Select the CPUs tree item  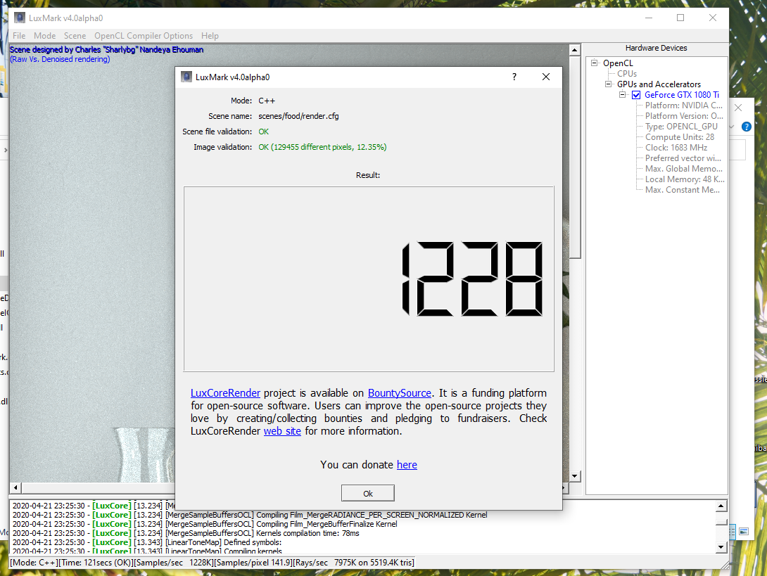(x=626, y=74)
